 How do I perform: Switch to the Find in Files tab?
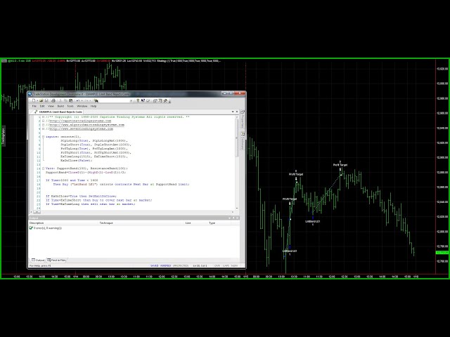[56, 260]
